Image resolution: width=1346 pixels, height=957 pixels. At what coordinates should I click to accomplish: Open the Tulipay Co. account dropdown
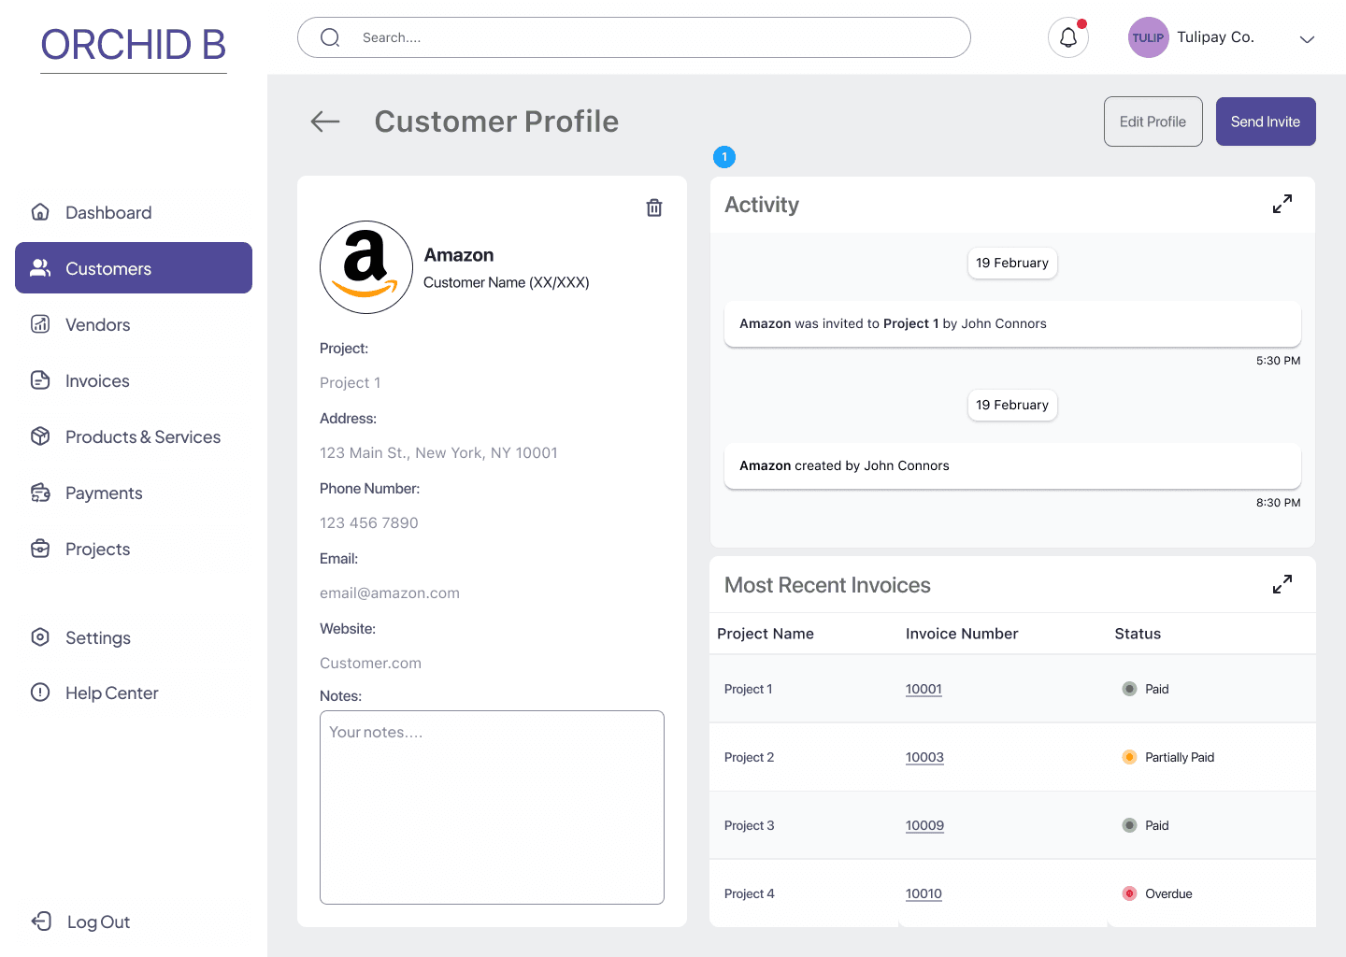pos(1308,39)
